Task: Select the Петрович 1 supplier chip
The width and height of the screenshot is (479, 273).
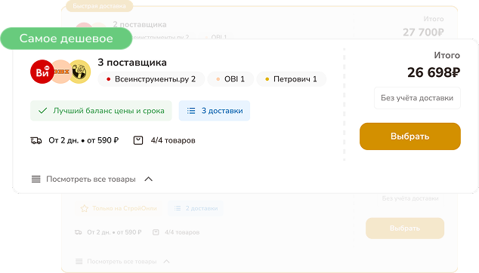Action: 292,79
